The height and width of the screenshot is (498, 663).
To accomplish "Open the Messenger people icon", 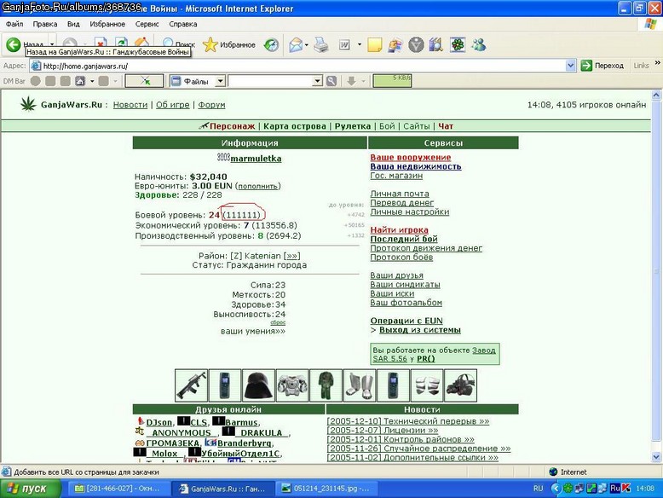I will pyautogui.click(x=479, y=44).
